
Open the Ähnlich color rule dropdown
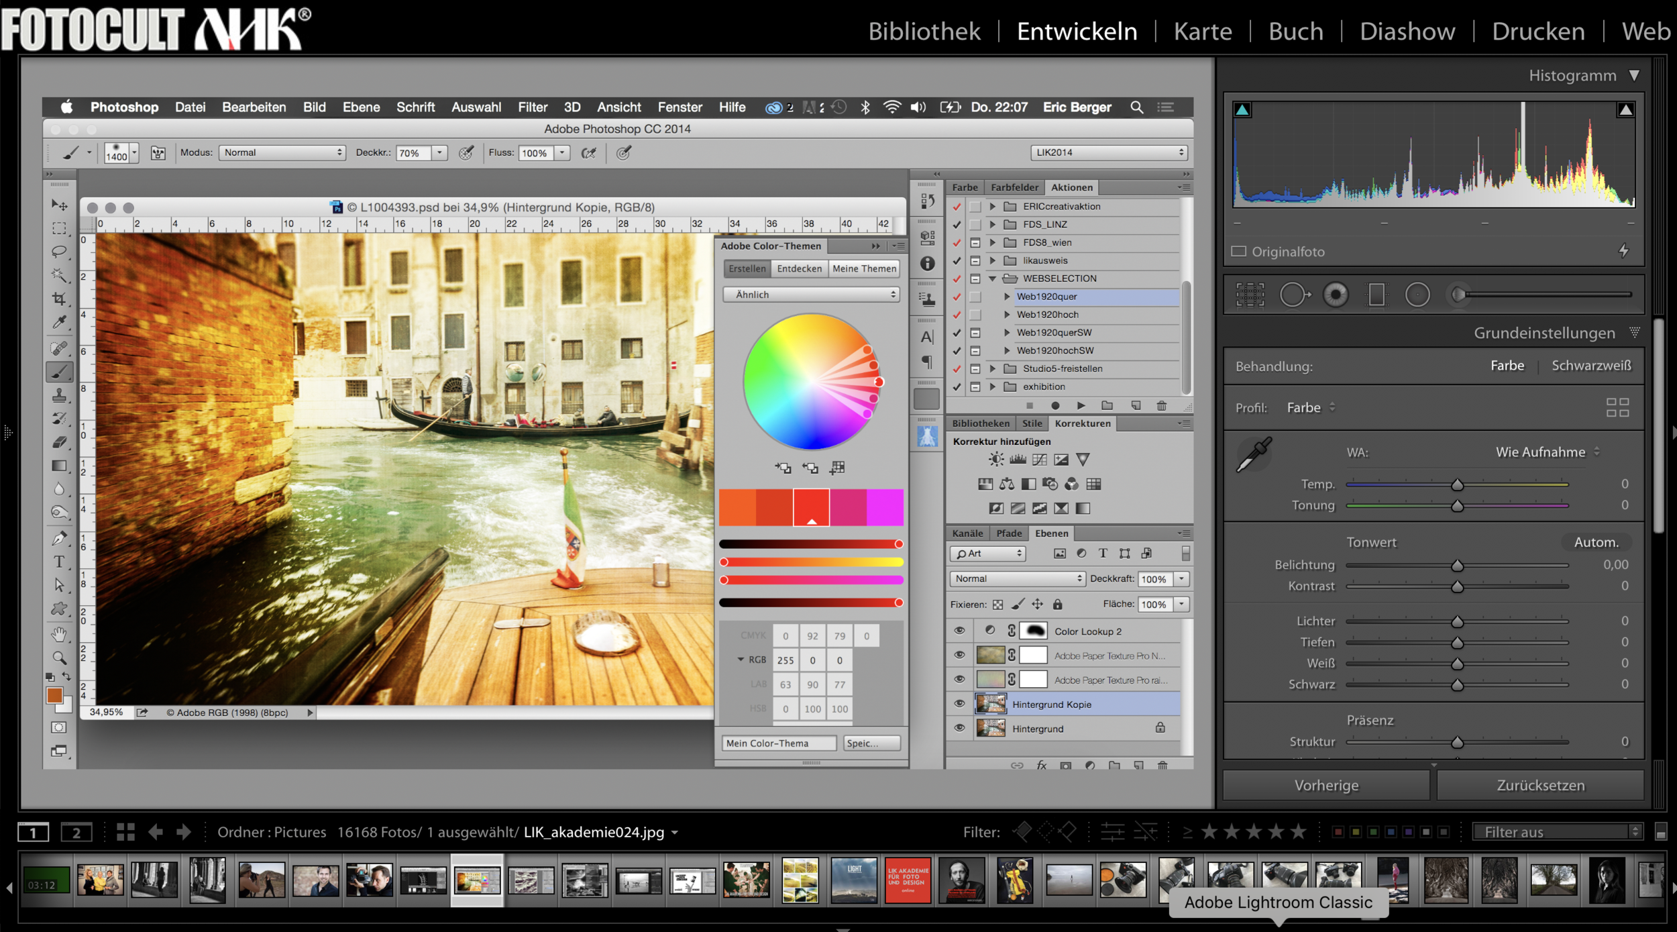tap(811, 295)
